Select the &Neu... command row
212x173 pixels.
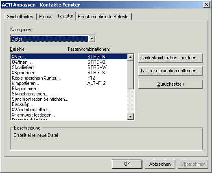tap(69, 57)
